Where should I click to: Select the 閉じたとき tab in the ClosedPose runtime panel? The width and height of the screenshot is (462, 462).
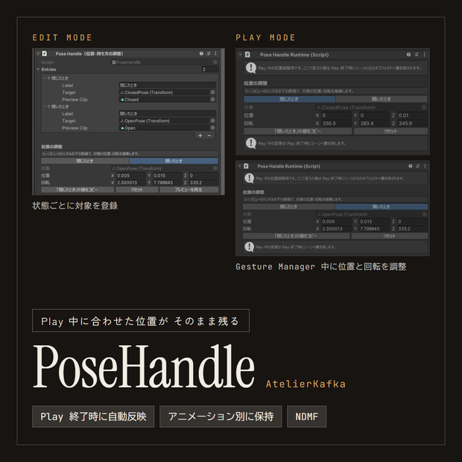point(289,99)
